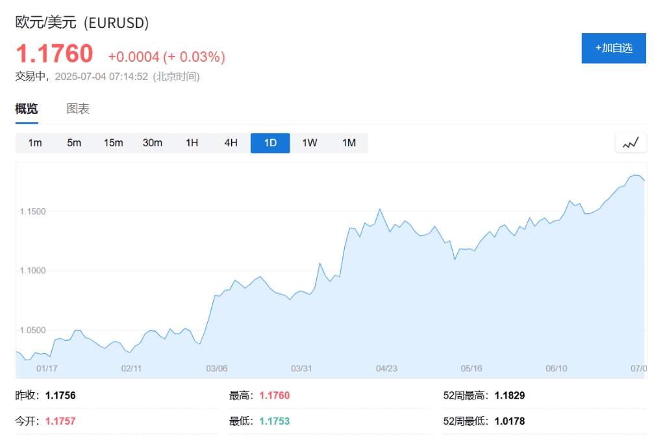Click the 04/23 date on chart axis
The width and height of the screenshot is (665, 437).
coord(386,369)
